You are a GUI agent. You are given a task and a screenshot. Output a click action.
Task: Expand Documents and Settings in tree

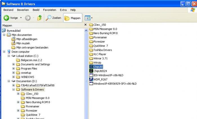[x=14, y=64]
